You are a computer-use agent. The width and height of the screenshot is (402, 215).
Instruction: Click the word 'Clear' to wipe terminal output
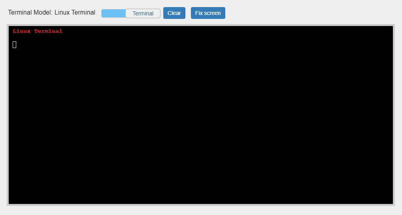pos(174,13)
